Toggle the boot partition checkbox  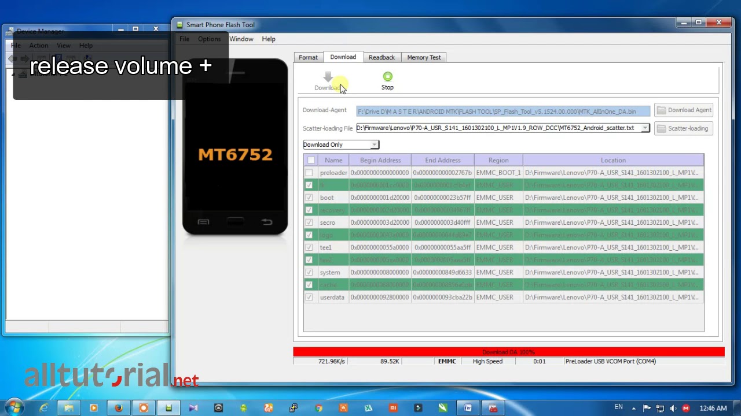coord(309,198)
